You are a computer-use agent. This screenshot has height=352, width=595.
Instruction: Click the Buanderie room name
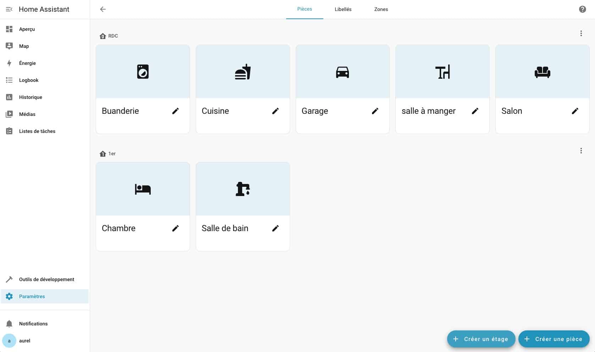pos(120,111)
